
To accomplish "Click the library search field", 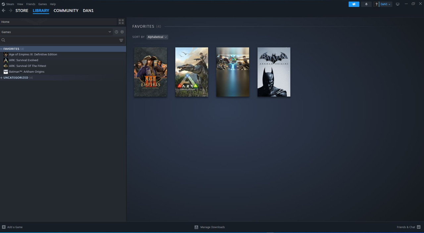I will click(x=59, y=40).
